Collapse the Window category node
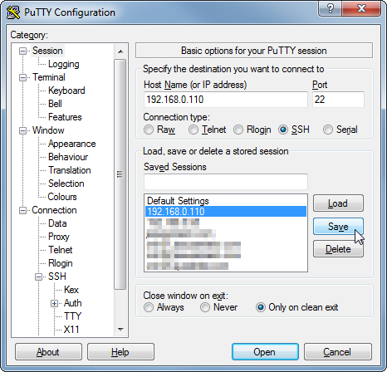387x372 pixels. (x=22, y=130)
